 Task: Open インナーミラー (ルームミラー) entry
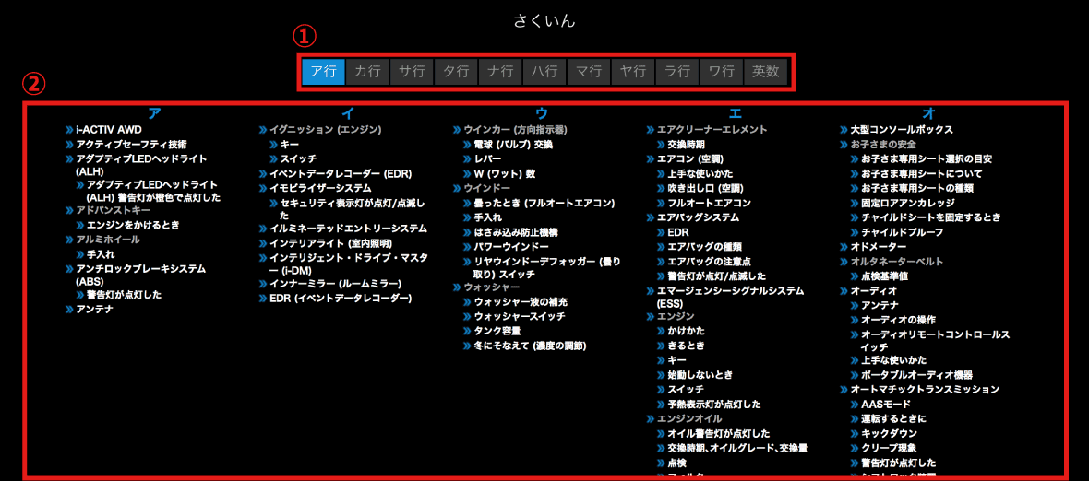coord(336,284)
